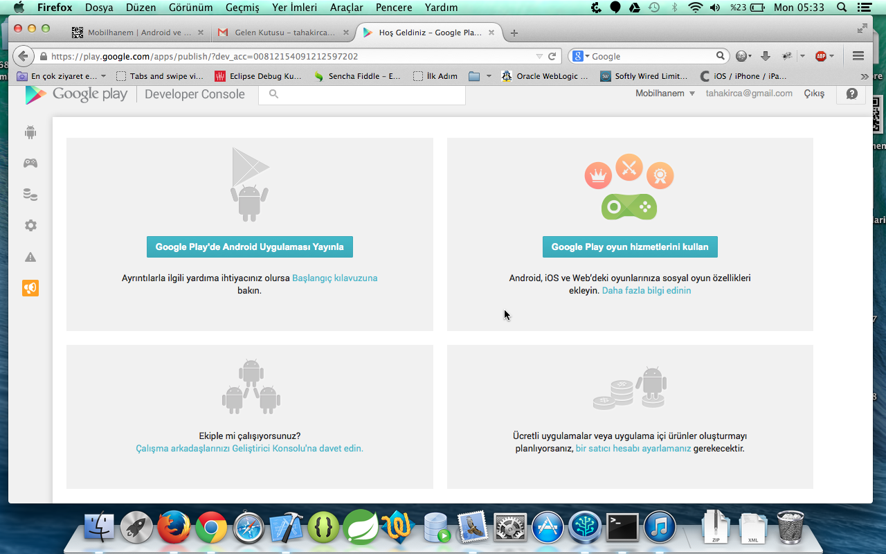Open the help question mark button
This screenshot has width=886, height=554.
tap(851, 93)
